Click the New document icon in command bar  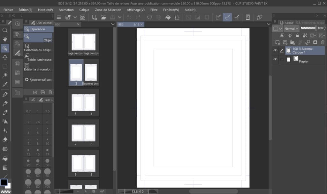coord(94,17)
